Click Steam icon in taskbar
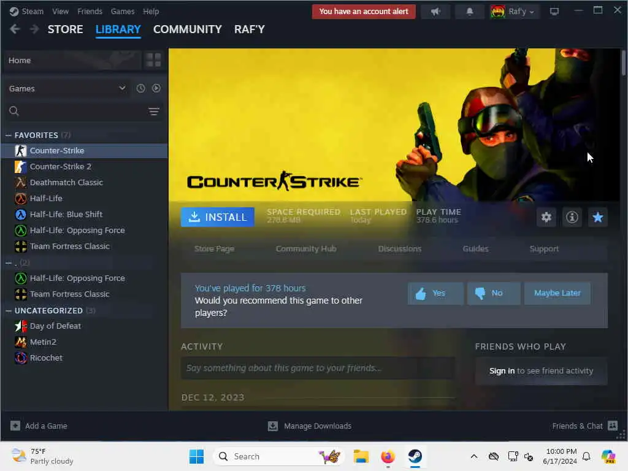The width and height of the screenshot is (628, 471). [x=415, y=456]
